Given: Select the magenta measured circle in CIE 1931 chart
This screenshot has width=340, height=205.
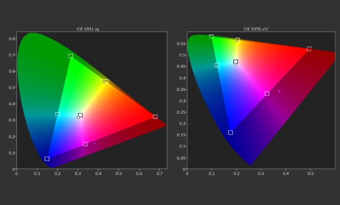Looking at the screenshot, I should [x=94, y=143].
